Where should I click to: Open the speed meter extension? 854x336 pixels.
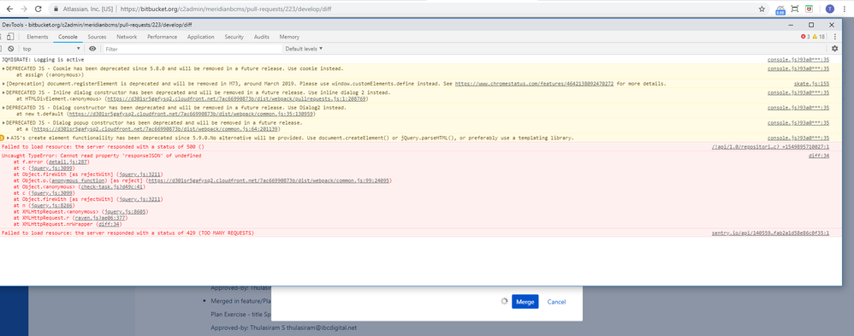pyautogui.click(x=780, y=9)
